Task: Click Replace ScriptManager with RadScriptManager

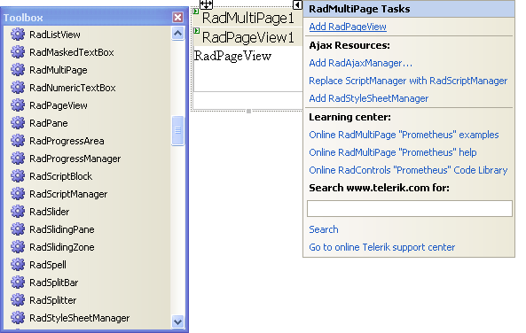Action: [408, 81]
